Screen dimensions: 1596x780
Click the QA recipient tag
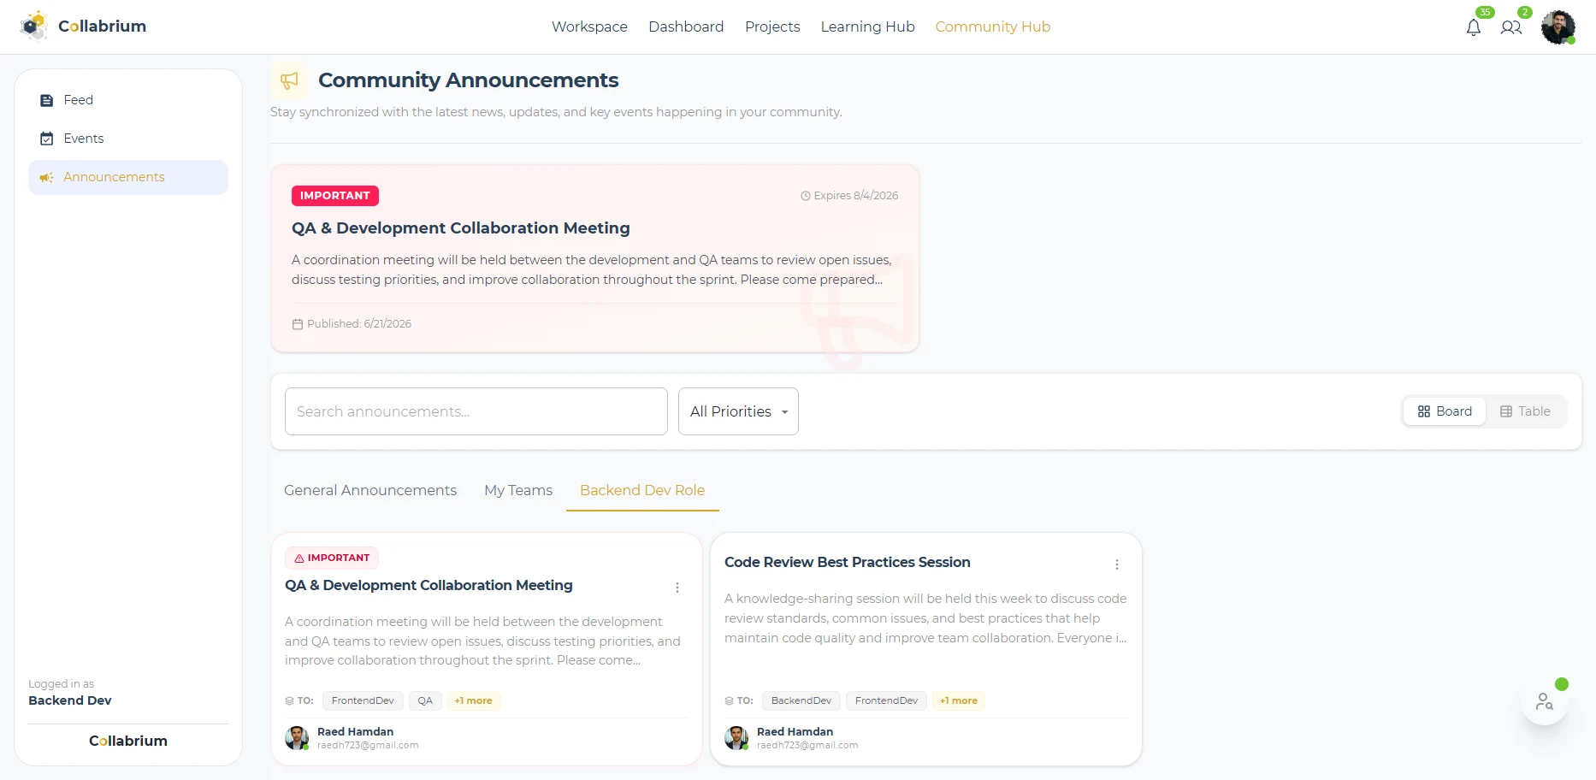coord(425,700)
